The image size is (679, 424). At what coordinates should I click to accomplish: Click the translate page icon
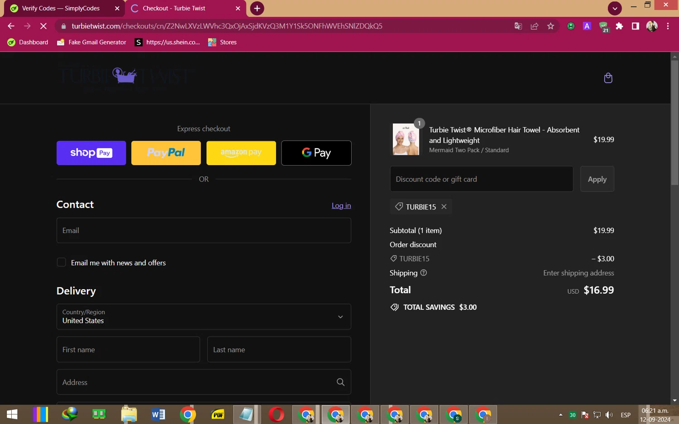click(x=518, y=26)
